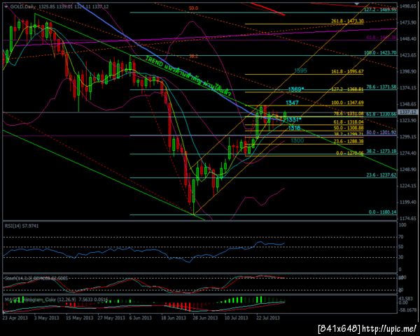Image resolution: width=420 pixels, height=336 pixels.
Task: Click the RSI scale value 70
Action: click(401, 237)
